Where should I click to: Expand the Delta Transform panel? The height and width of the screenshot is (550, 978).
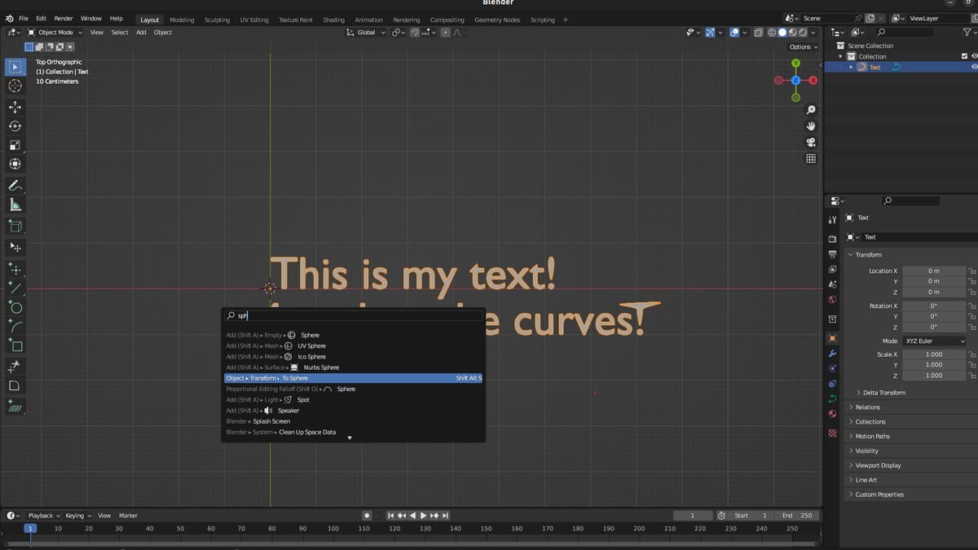click(x=883, y=393)
